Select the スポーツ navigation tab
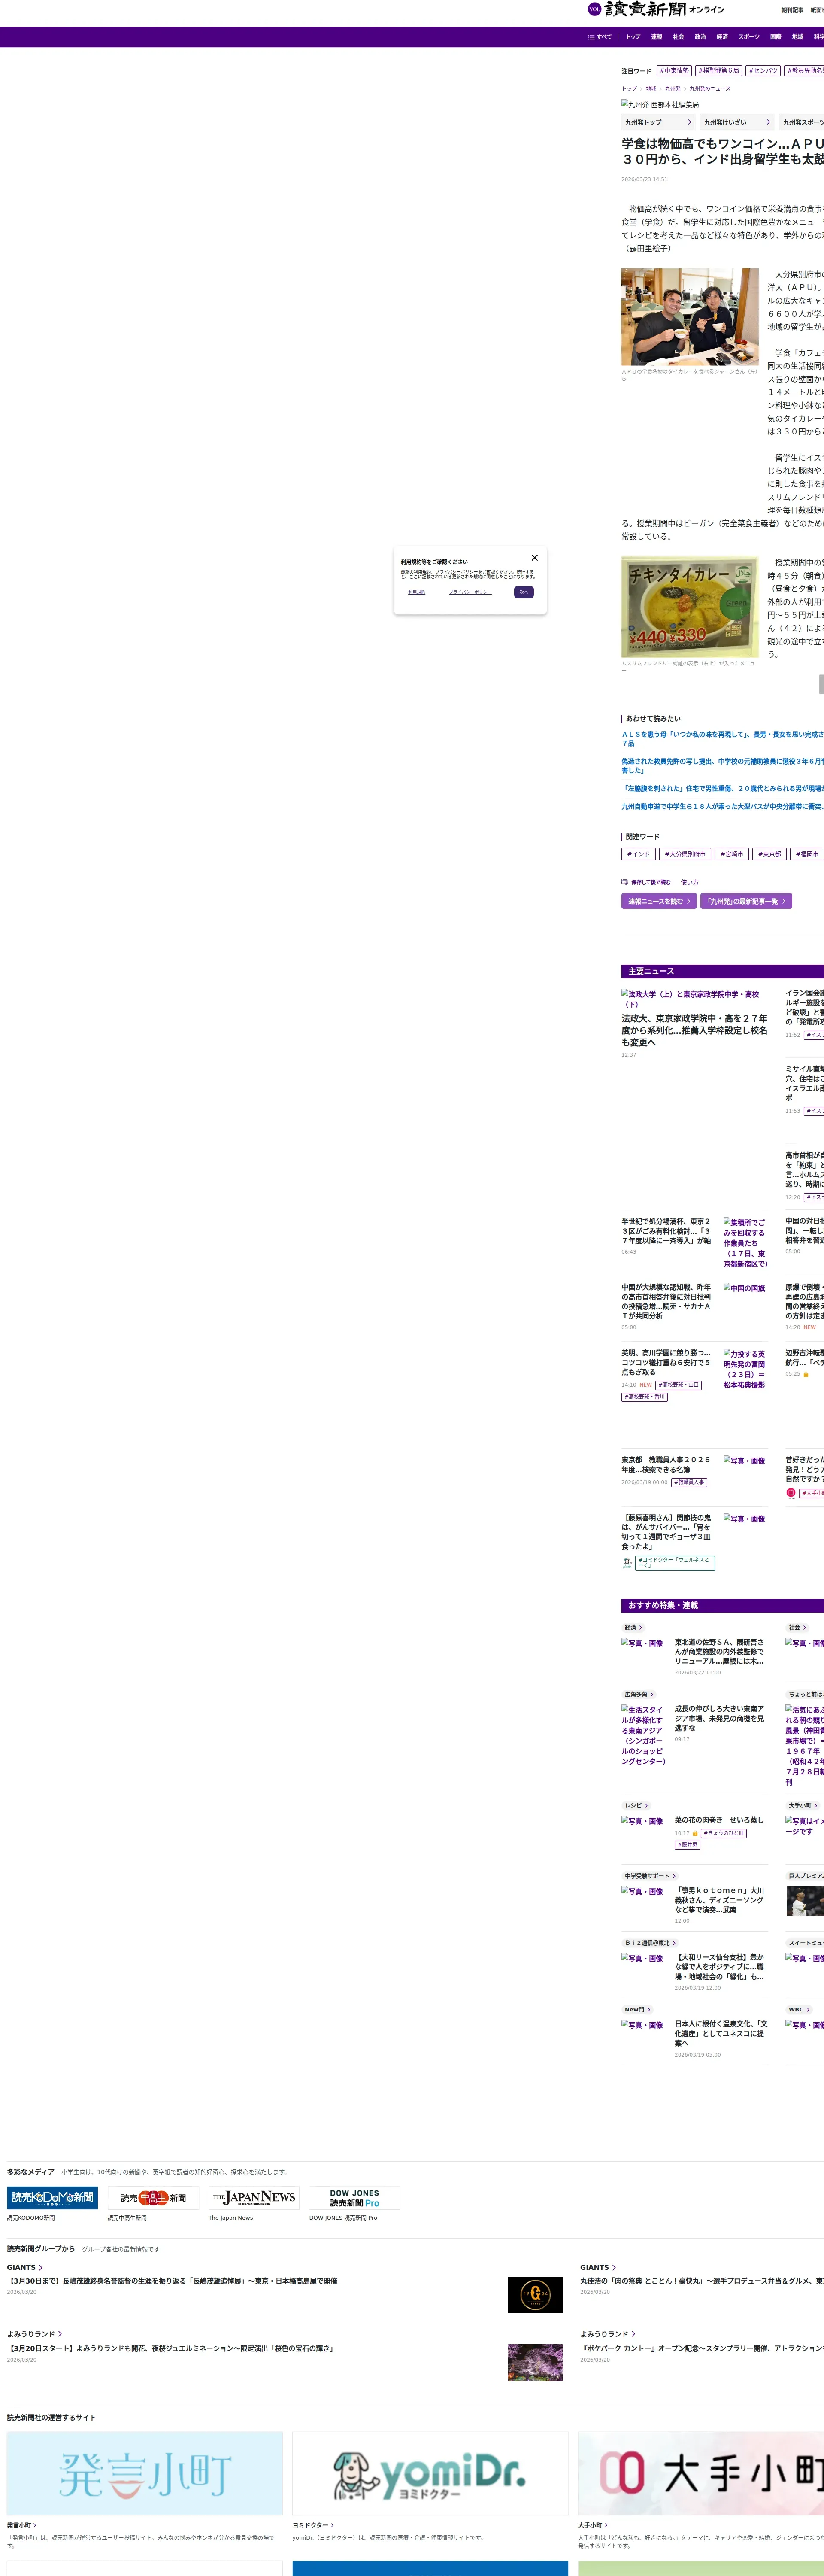Image resolution: width=824 pixels, height=2576 pixels. (x=748, y=37)
